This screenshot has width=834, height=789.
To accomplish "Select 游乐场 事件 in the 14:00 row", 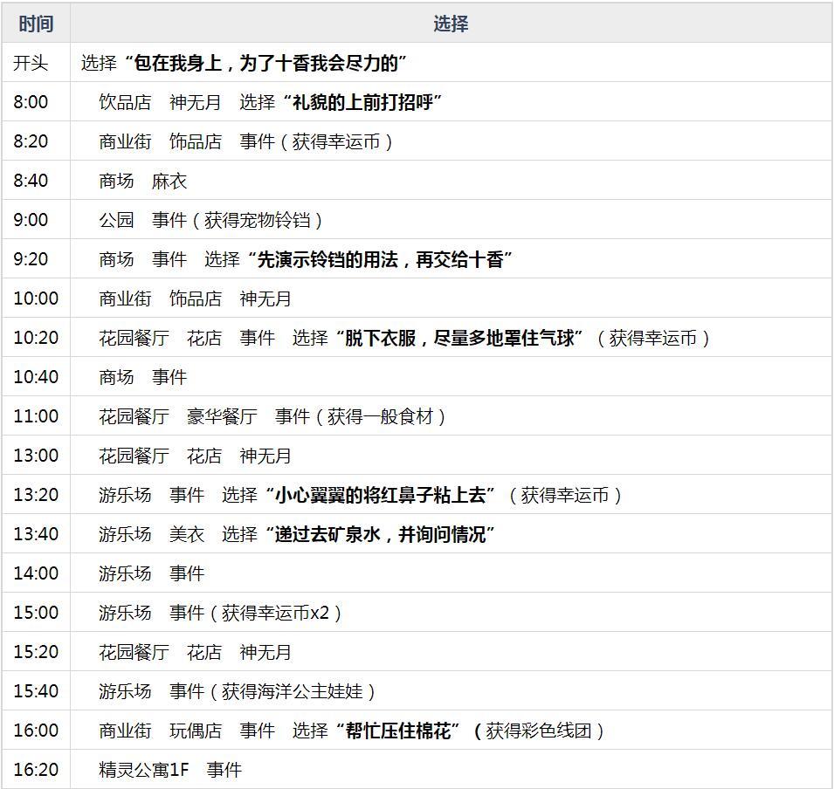I will point(152,573).
